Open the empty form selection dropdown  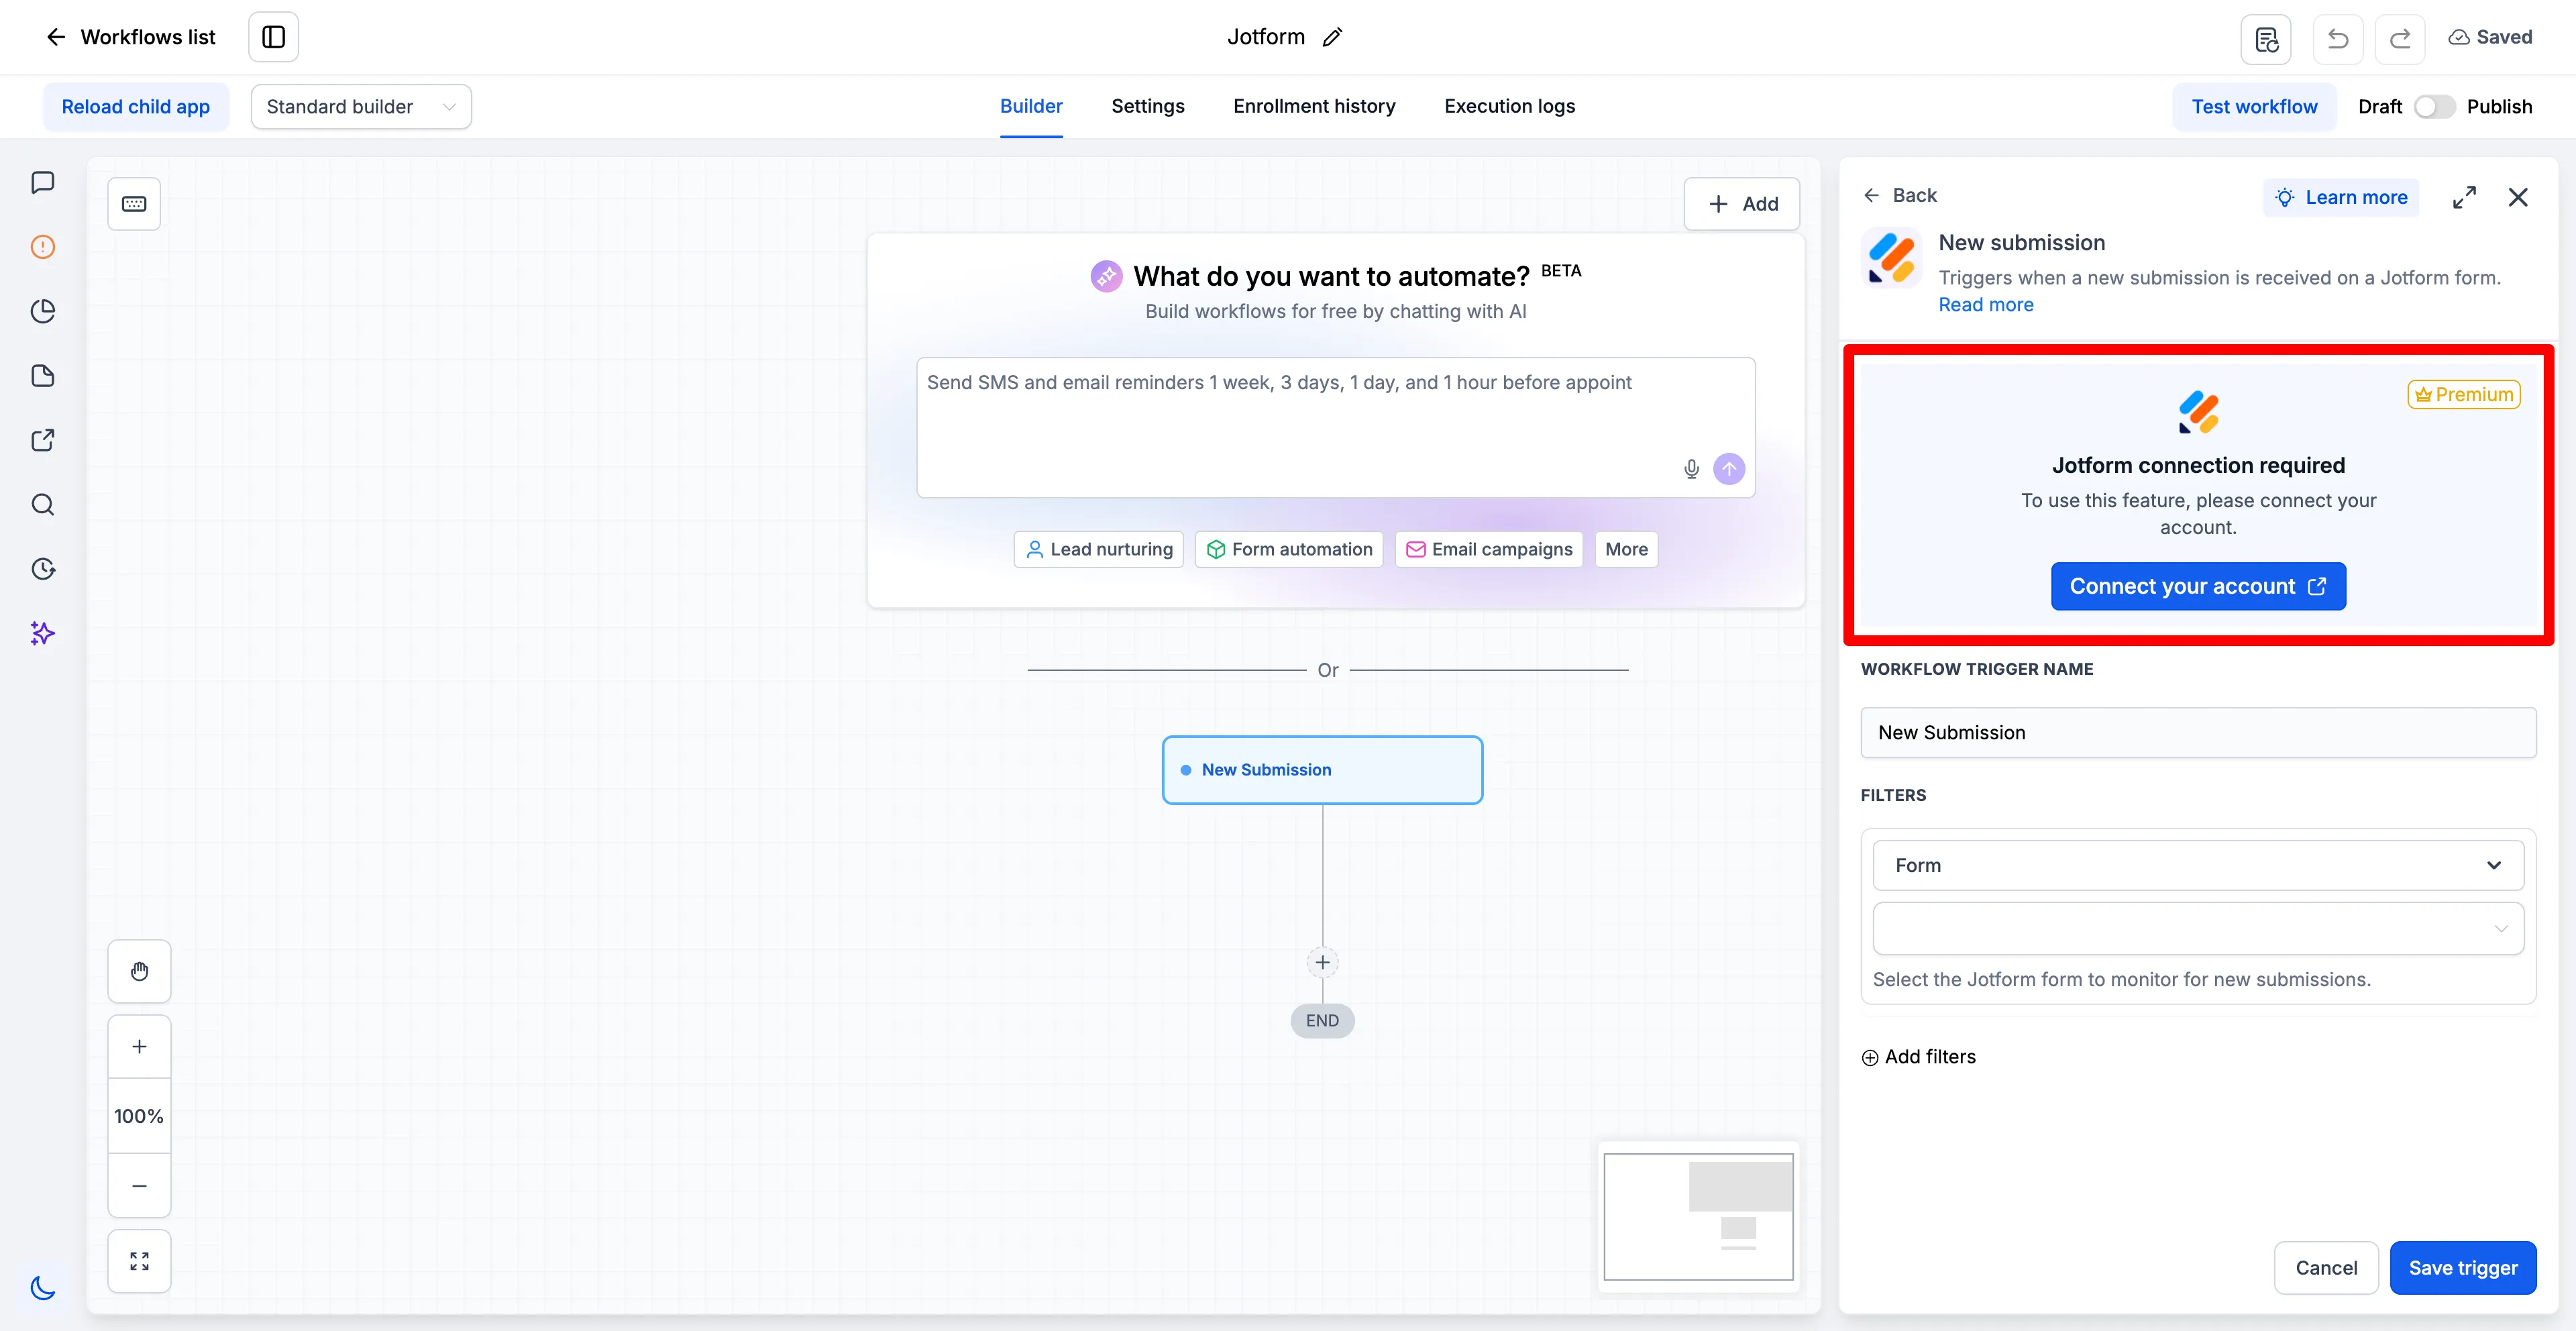[x=2198, y=929]
